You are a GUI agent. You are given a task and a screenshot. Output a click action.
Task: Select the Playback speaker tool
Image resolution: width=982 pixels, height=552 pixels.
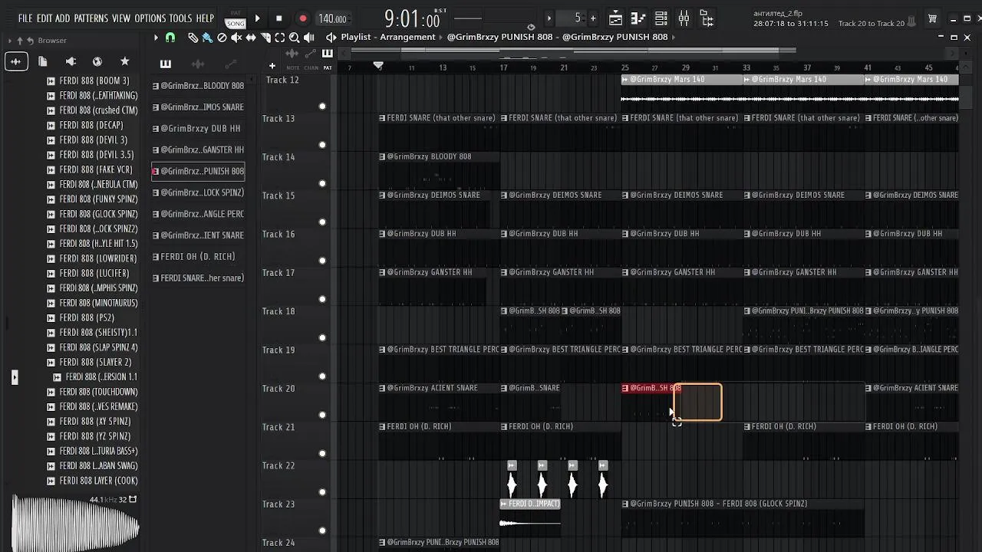308,37
